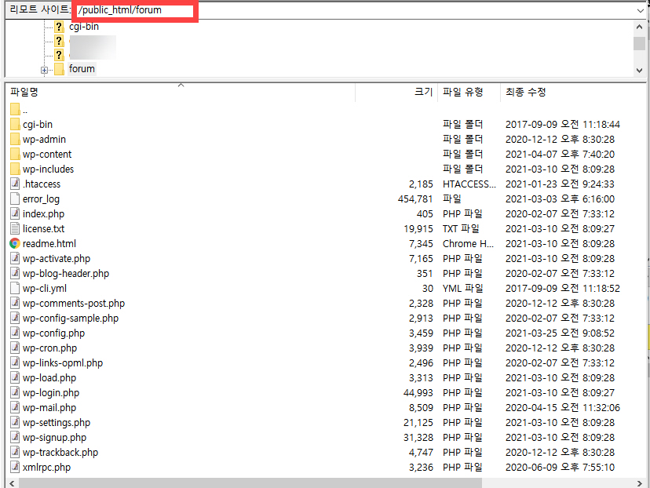Click the wp-content folder icon
Image resolution: width=650 pixels, height=488 pixels.
coord(15,154)
